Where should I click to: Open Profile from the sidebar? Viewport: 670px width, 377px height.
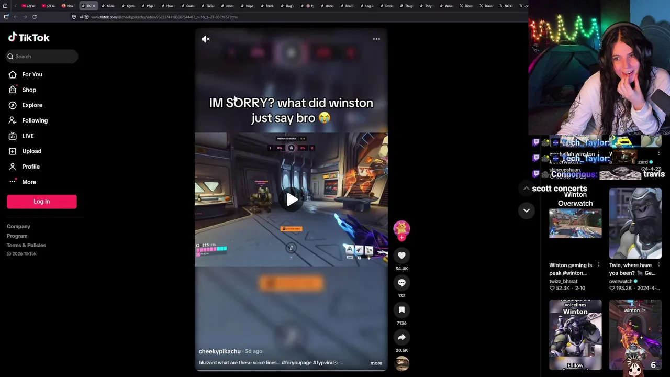click(30, 167)
